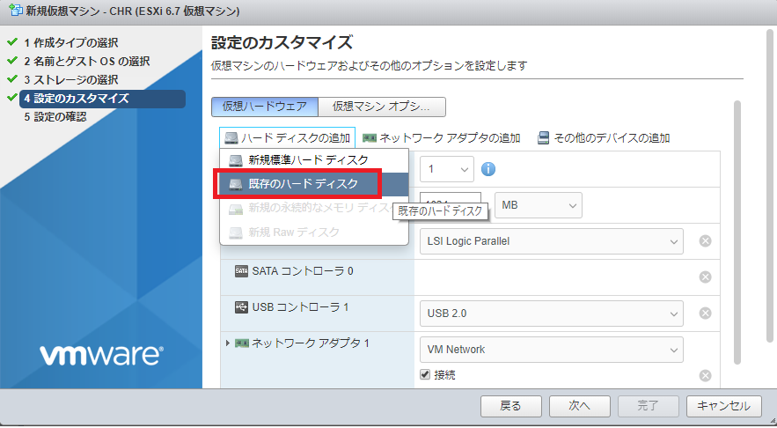Click the 設定のカスタマイズ heading

point(282,42)
